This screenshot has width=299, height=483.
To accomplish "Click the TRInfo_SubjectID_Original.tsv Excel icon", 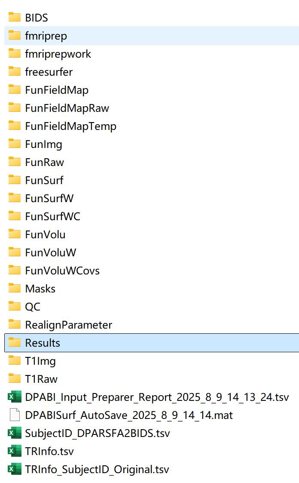I will pos(15,469).
